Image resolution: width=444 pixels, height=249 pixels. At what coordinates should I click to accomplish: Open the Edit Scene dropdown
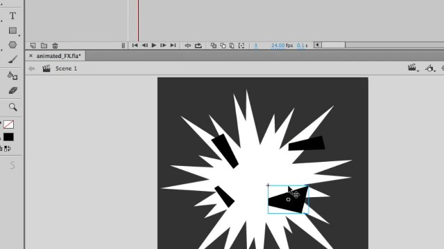click(413, 68)
